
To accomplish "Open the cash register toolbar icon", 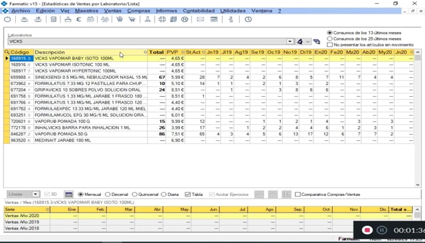I will coord(68,19).
